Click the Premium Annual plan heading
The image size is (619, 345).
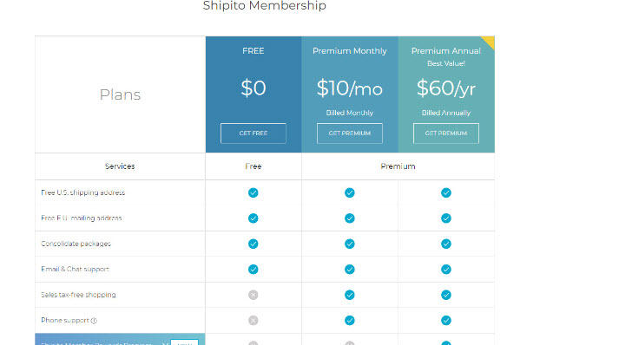click(445, 51)
